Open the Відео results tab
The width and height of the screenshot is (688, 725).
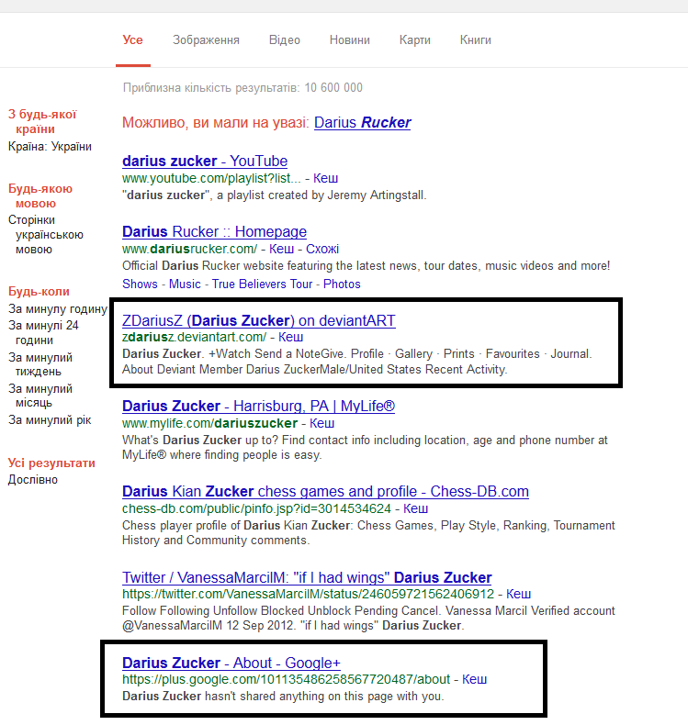[285, 40]
